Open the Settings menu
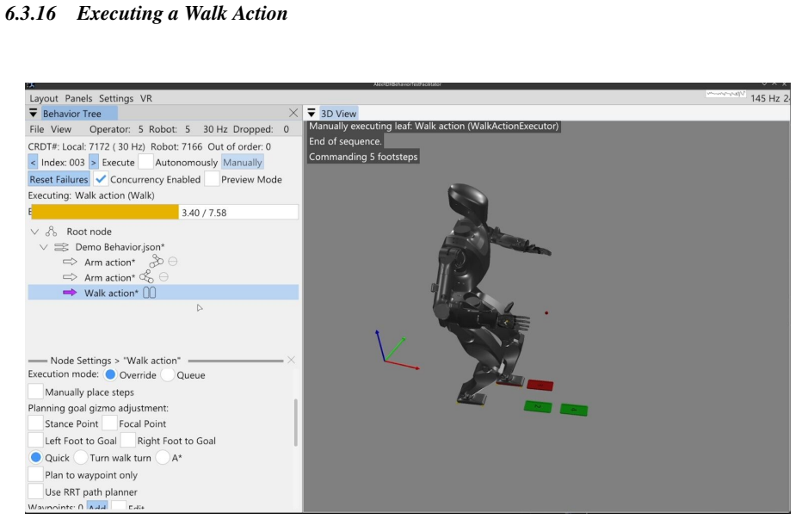The height and width of the screenshot is (519, 796). click(116, 98)
